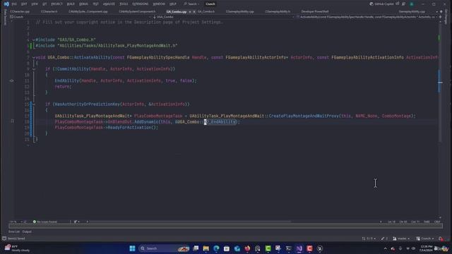Show hidden system tray icons
The width and height of the screenshot is (452, 254).
[385, 248]
